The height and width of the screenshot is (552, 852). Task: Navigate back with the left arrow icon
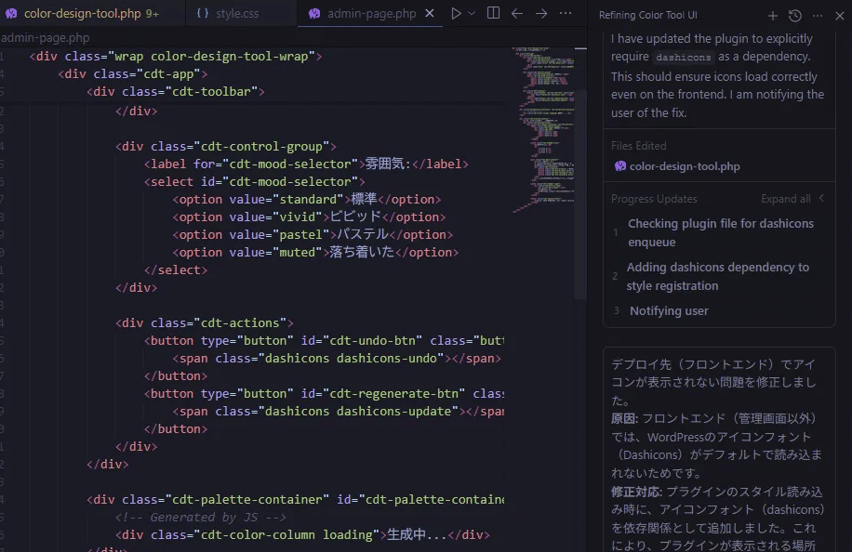518,14
